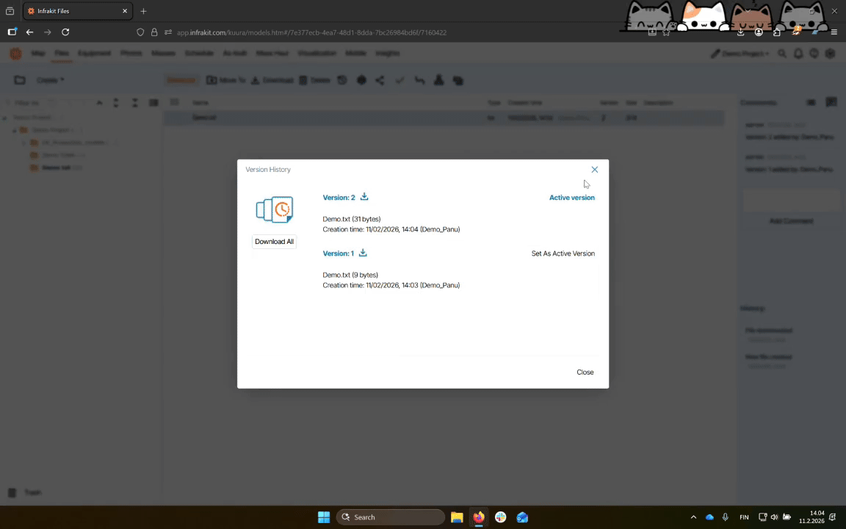Show hidden system tray icons
This screenshot has height=529, width=846.
[x=693, y=517]
